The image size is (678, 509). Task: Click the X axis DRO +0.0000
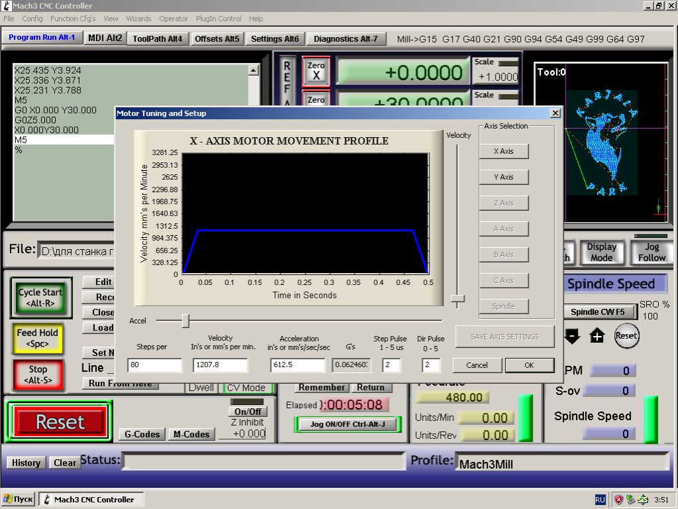click(403, 72)
